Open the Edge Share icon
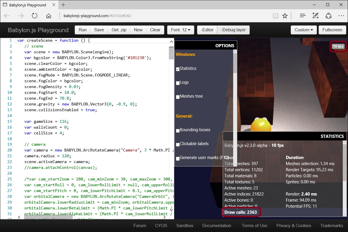Viewport: 348px width, 232px height. (x=329, y=16)
